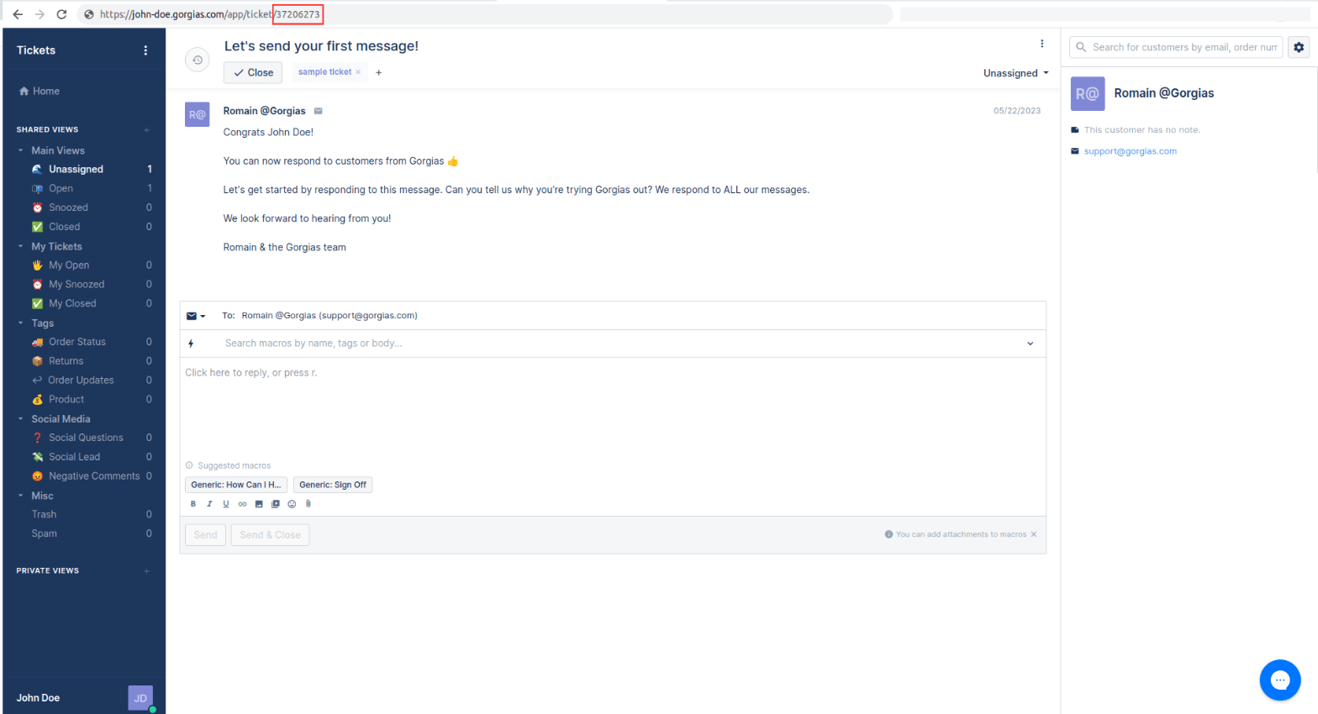Toggle italic formatting in reply editor
Image resolution: width=1318 pixels, height=714 pixels.
(x=209, y=504)
